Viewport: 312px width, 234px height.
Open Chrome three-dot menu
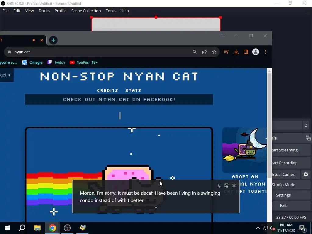click(265, 52)
